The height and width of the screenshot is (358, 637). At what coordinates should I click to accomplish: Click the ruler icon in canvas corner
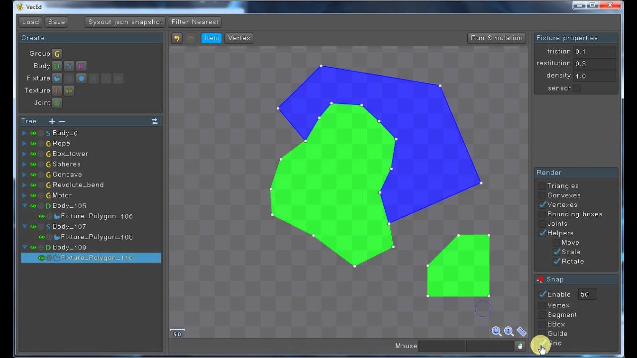pyautogui.click(x=522, y=331)
